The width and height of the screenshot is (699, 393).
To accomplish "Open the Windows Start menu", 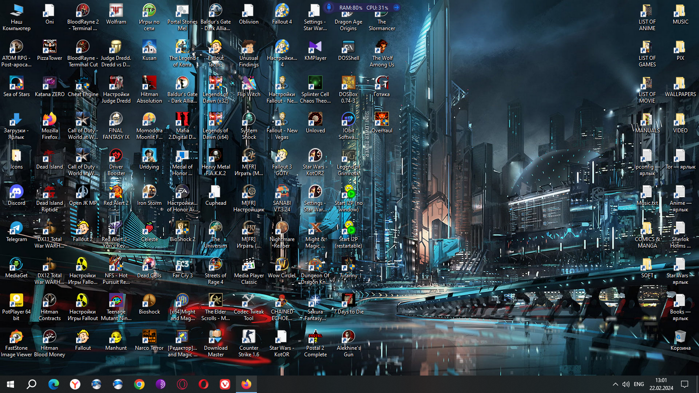I will [10, 384].
